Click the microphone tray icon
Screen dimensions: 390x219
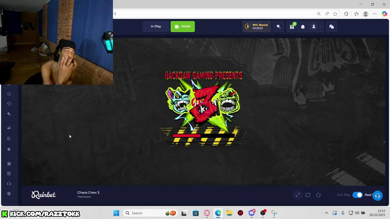point(343,213)
